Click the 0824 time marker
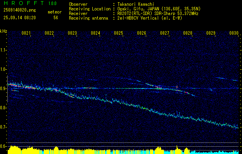This screenshot has width=242, height=154. (95, 33)
